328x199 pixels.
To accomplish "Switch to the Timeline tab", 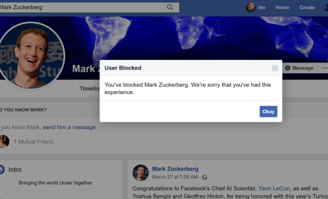I will tap(89, 89).
